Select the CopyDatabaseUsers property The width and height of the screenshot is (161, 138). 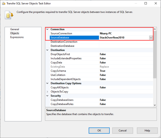[x=62, y=100]
